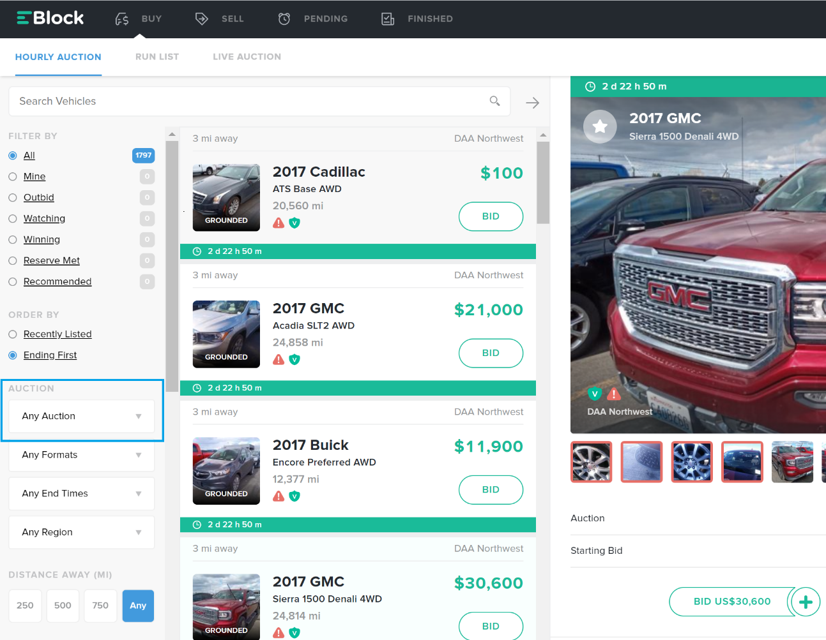826x640 pixels.
Task: Expand the Starting Bid detail row
Action: click(698, 551)
